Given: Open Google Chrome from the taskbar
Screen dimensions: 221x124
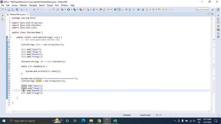Looking at the screenshot, I should (99, 121).
